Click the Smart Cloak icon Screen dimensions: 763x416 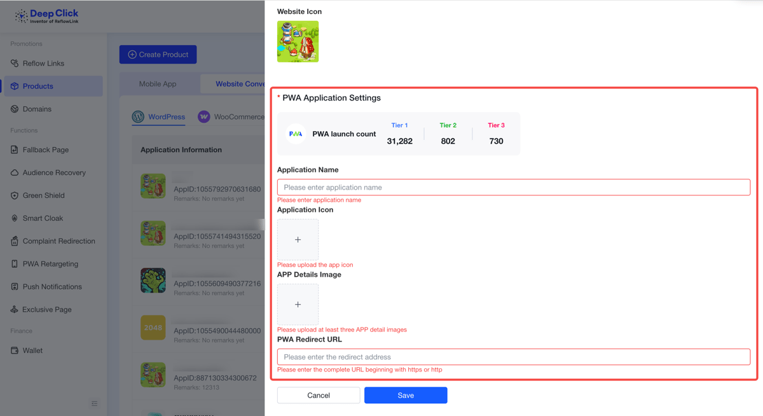pos(15,218)
